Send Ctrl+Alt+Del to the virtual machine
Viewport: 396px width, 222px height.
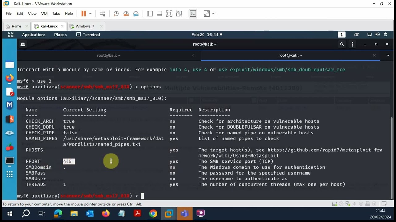102,14
